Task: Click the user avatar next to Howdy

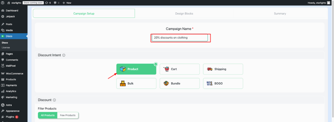Action: [328, 3]
